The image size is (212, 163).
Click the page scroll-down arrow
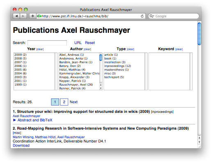tap(199, 142)
